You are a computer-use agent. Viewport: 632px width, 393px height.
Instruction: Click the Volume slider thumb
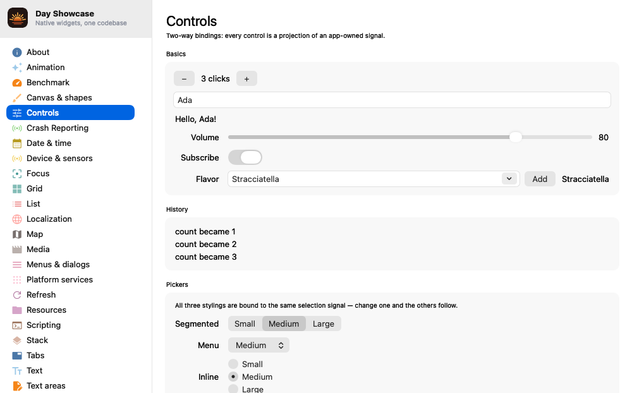coord(516,137)
